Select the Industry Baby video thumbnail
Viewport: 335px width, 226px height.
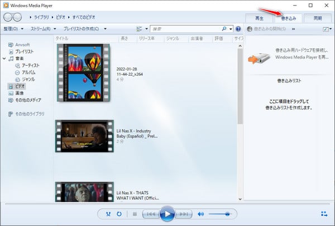pyautogui.click(x=84, y=136)
